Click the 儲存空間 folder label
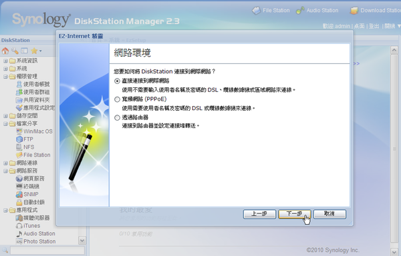The width and height of the screenshot is (401, 256). click(x=27, y=116)
